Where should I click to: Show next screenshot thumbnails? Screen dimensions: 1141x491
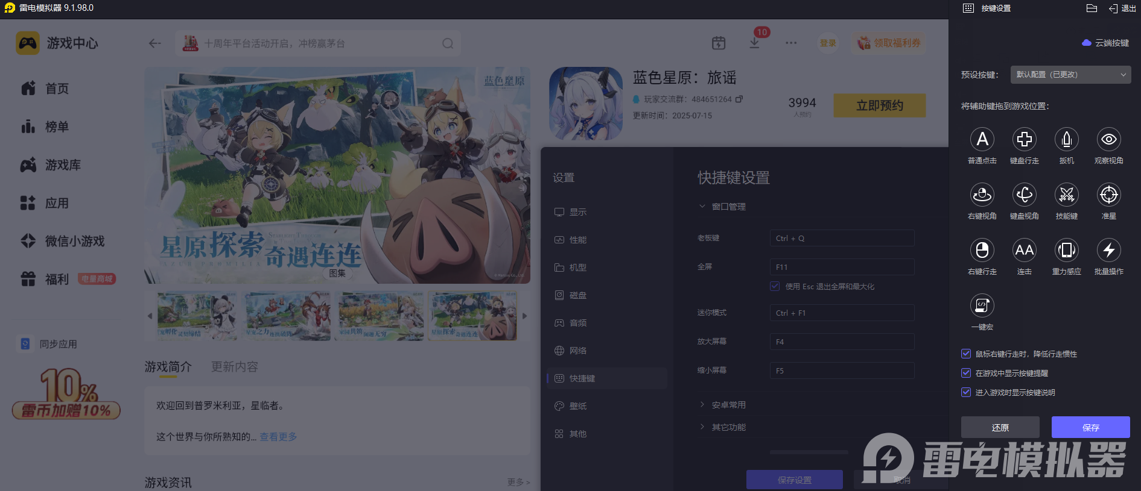coord(524,316)
